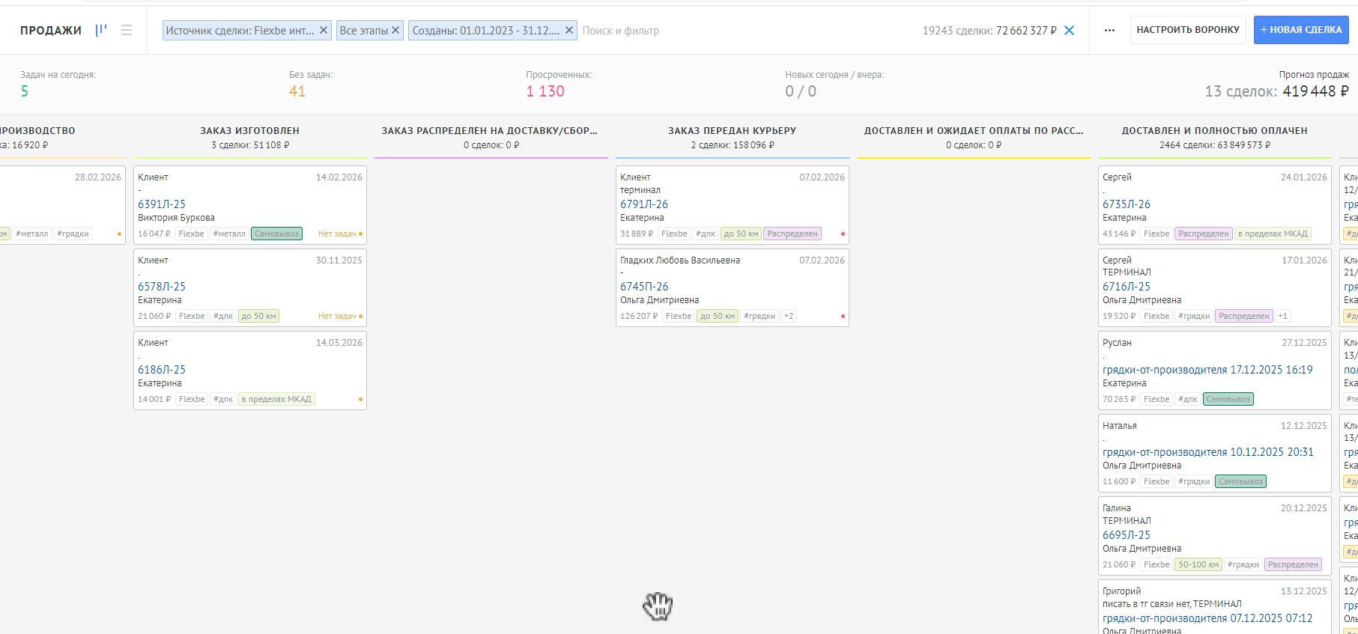Open the 'Созданы: 01.01.2023 - 31.12' filter
Screen dimensions: 1358x634
[x=485, y=31]
